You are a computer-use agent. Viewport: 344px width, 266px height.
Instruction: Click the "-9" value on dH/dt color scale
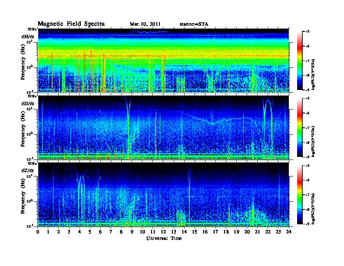coord(307,90)
